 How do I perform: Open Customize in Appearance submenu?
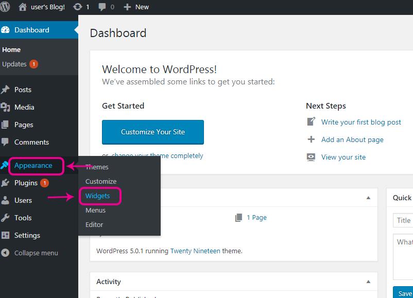pos(101,181)
